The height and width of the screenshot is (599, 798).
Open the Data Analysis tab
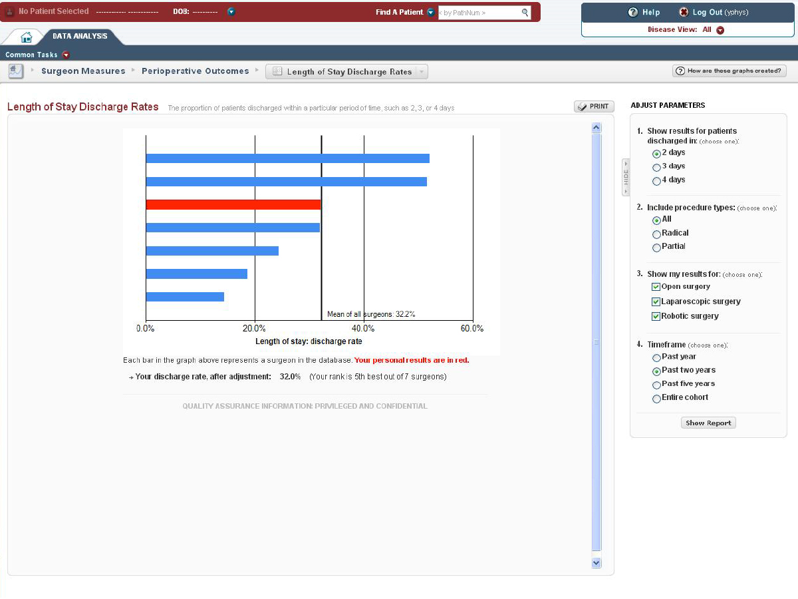point(80,37)
